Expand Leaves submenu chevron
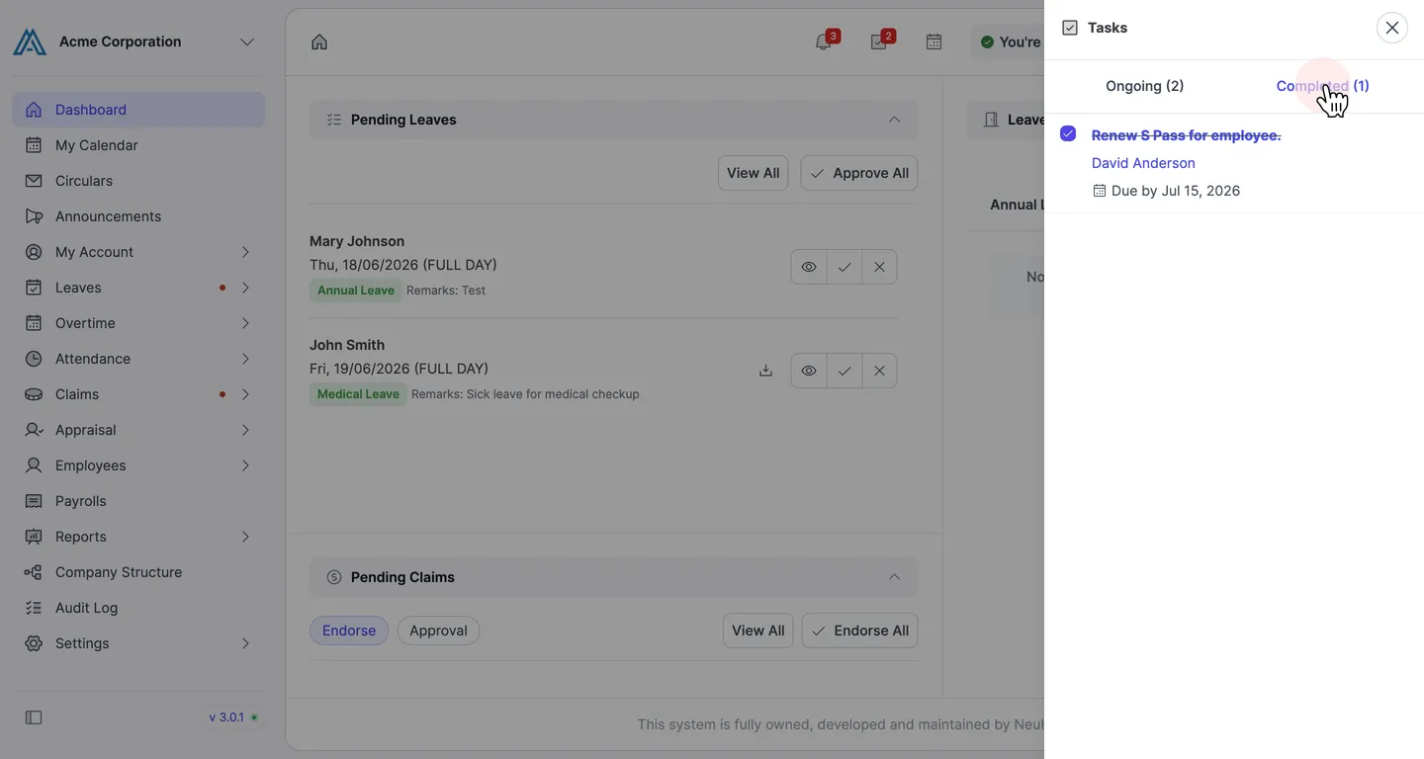The width and height of the screenshot is (1424, 759). tap(245, 288)
